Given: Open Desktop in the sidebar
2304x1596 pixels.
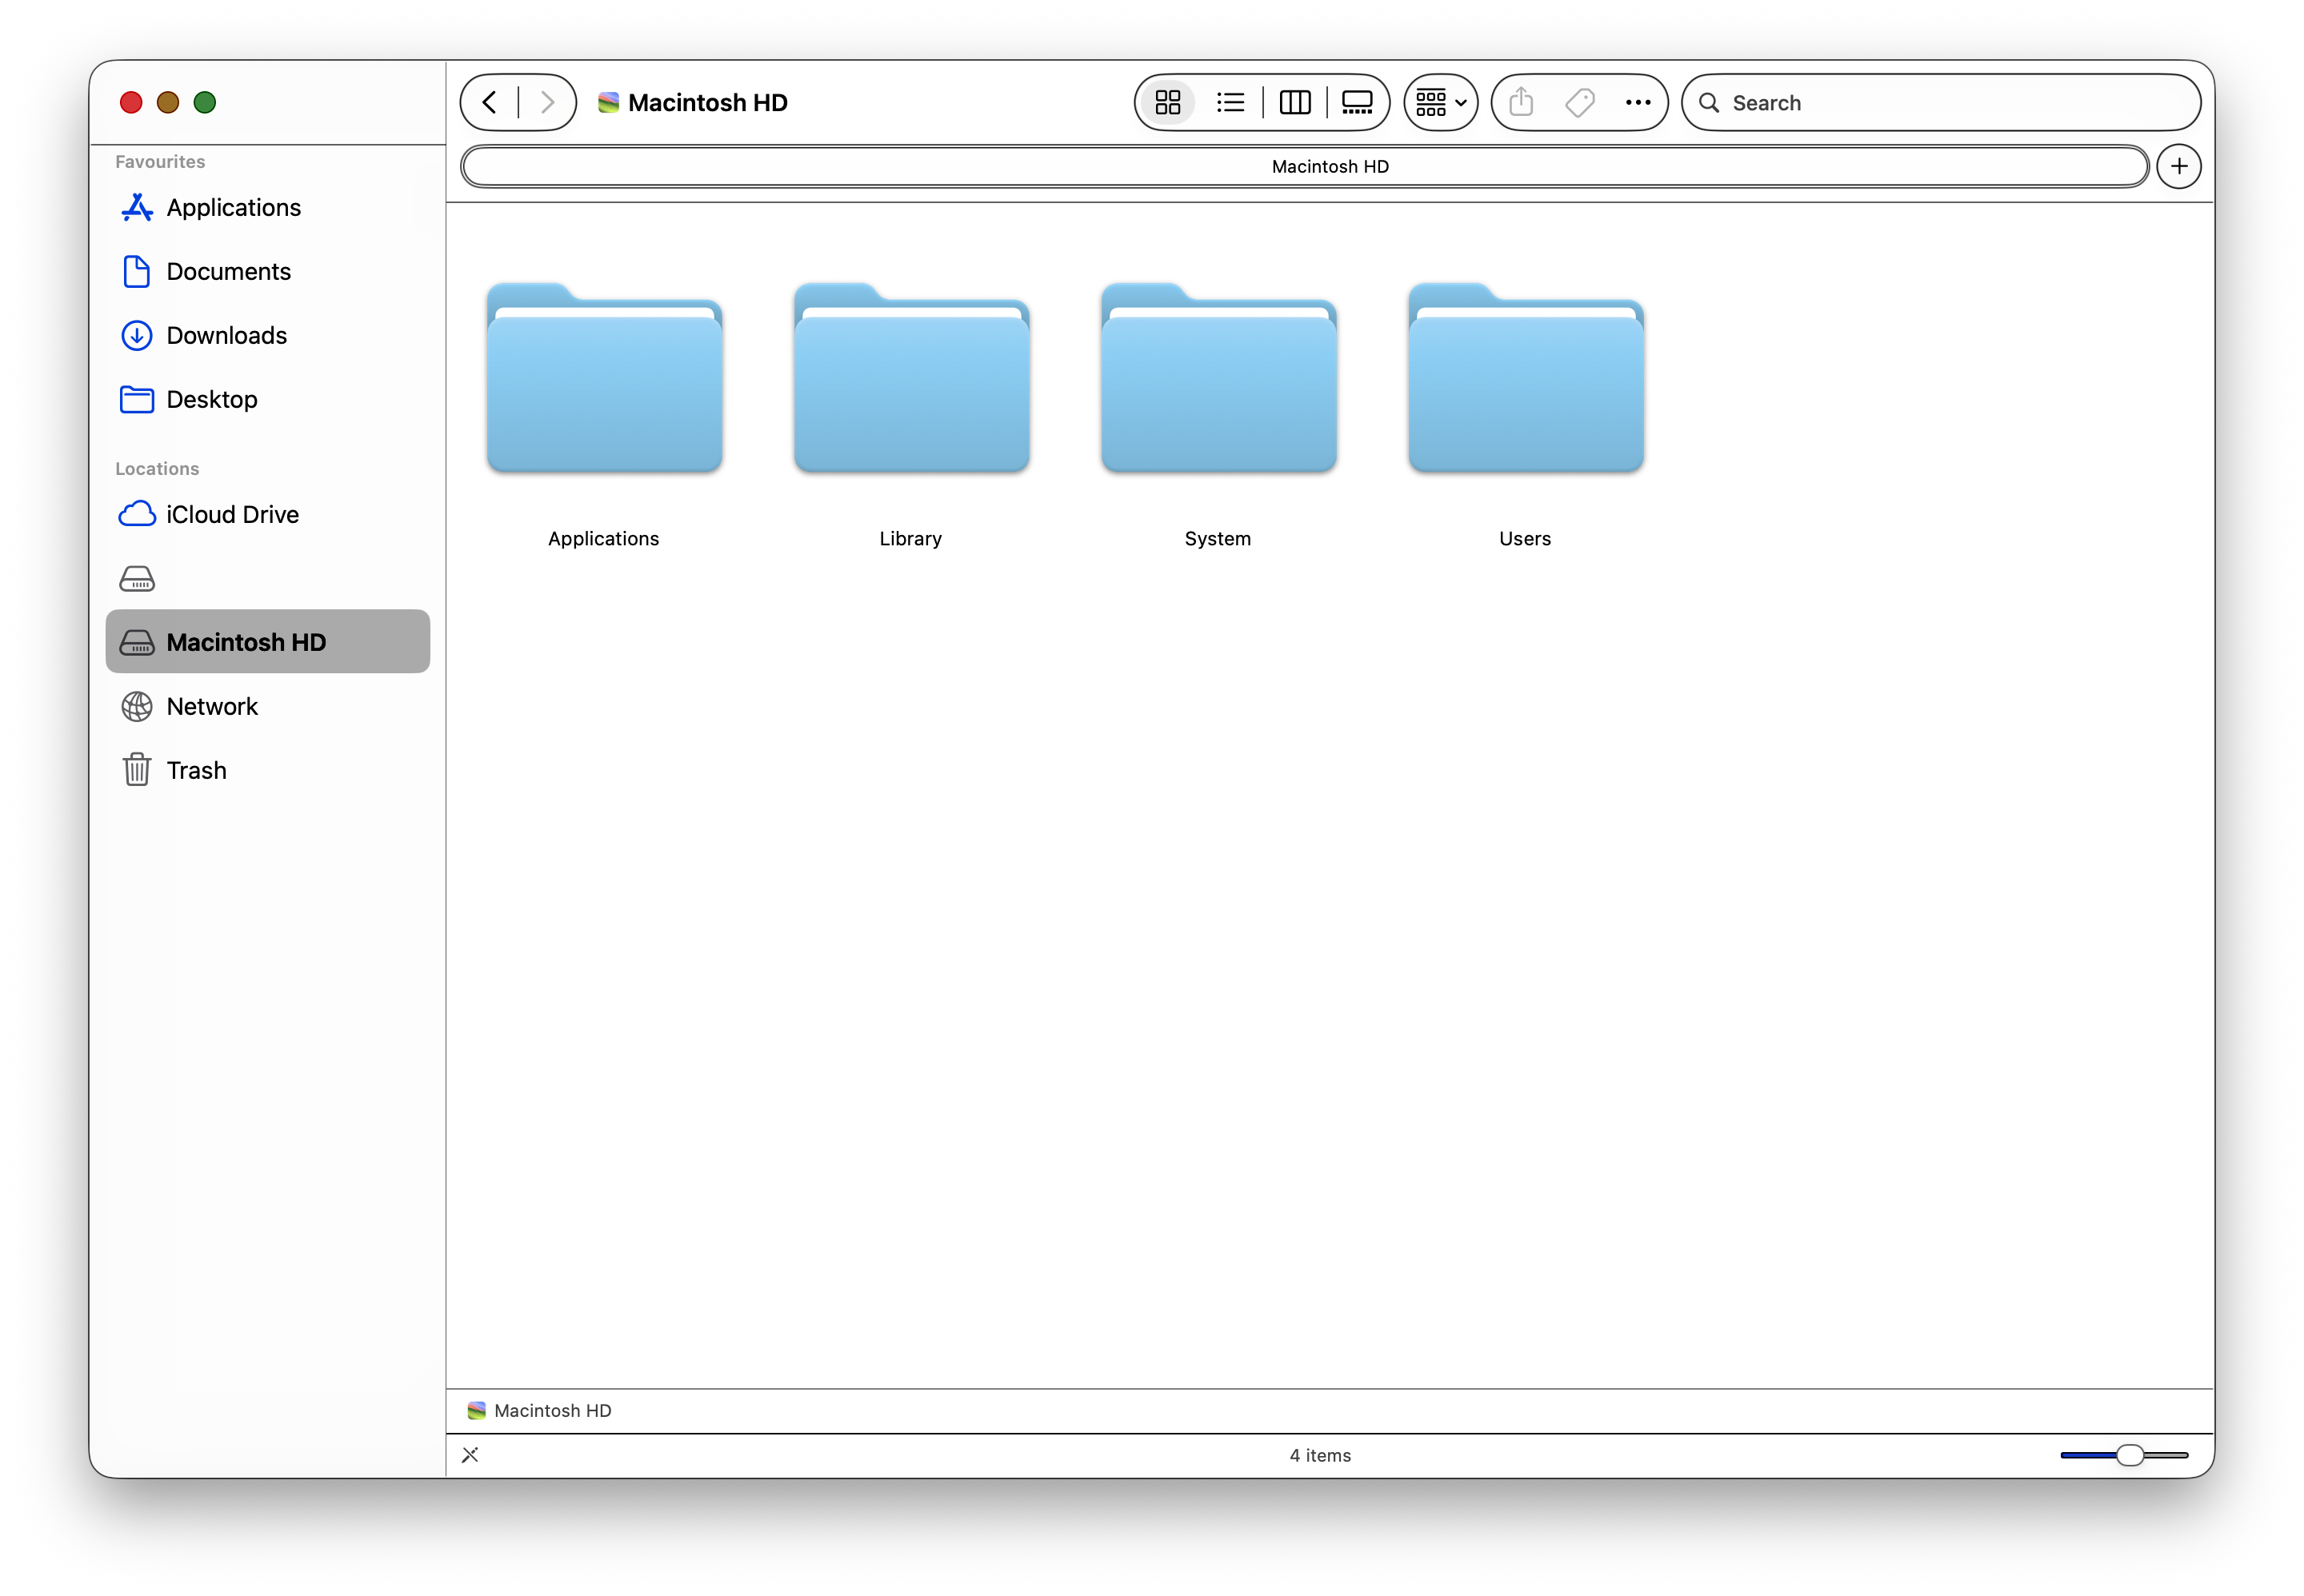Looking at the screenshot, I should (268, 399).
